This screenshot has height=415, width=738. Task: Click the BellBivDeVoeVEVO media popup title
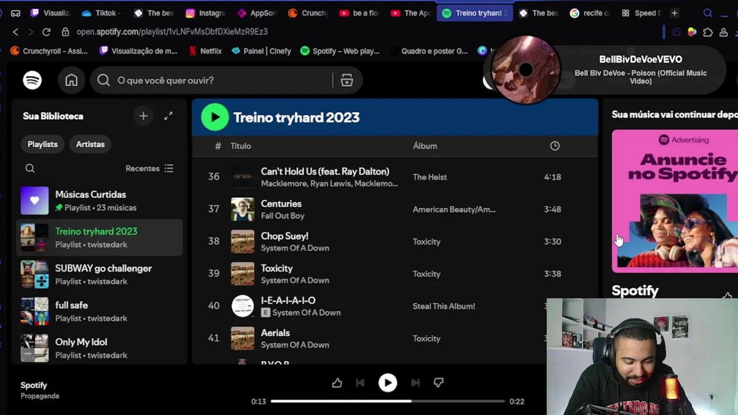point(641,59)
